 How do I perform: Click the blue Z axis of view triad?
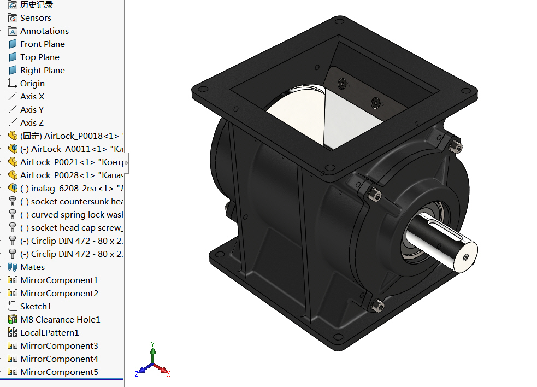click(143, 370)
